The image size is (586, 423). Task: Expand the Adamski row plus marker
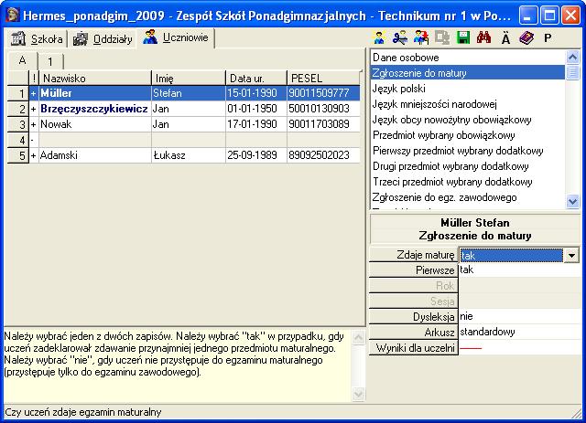pyautogui.click(x=34, y=155)
